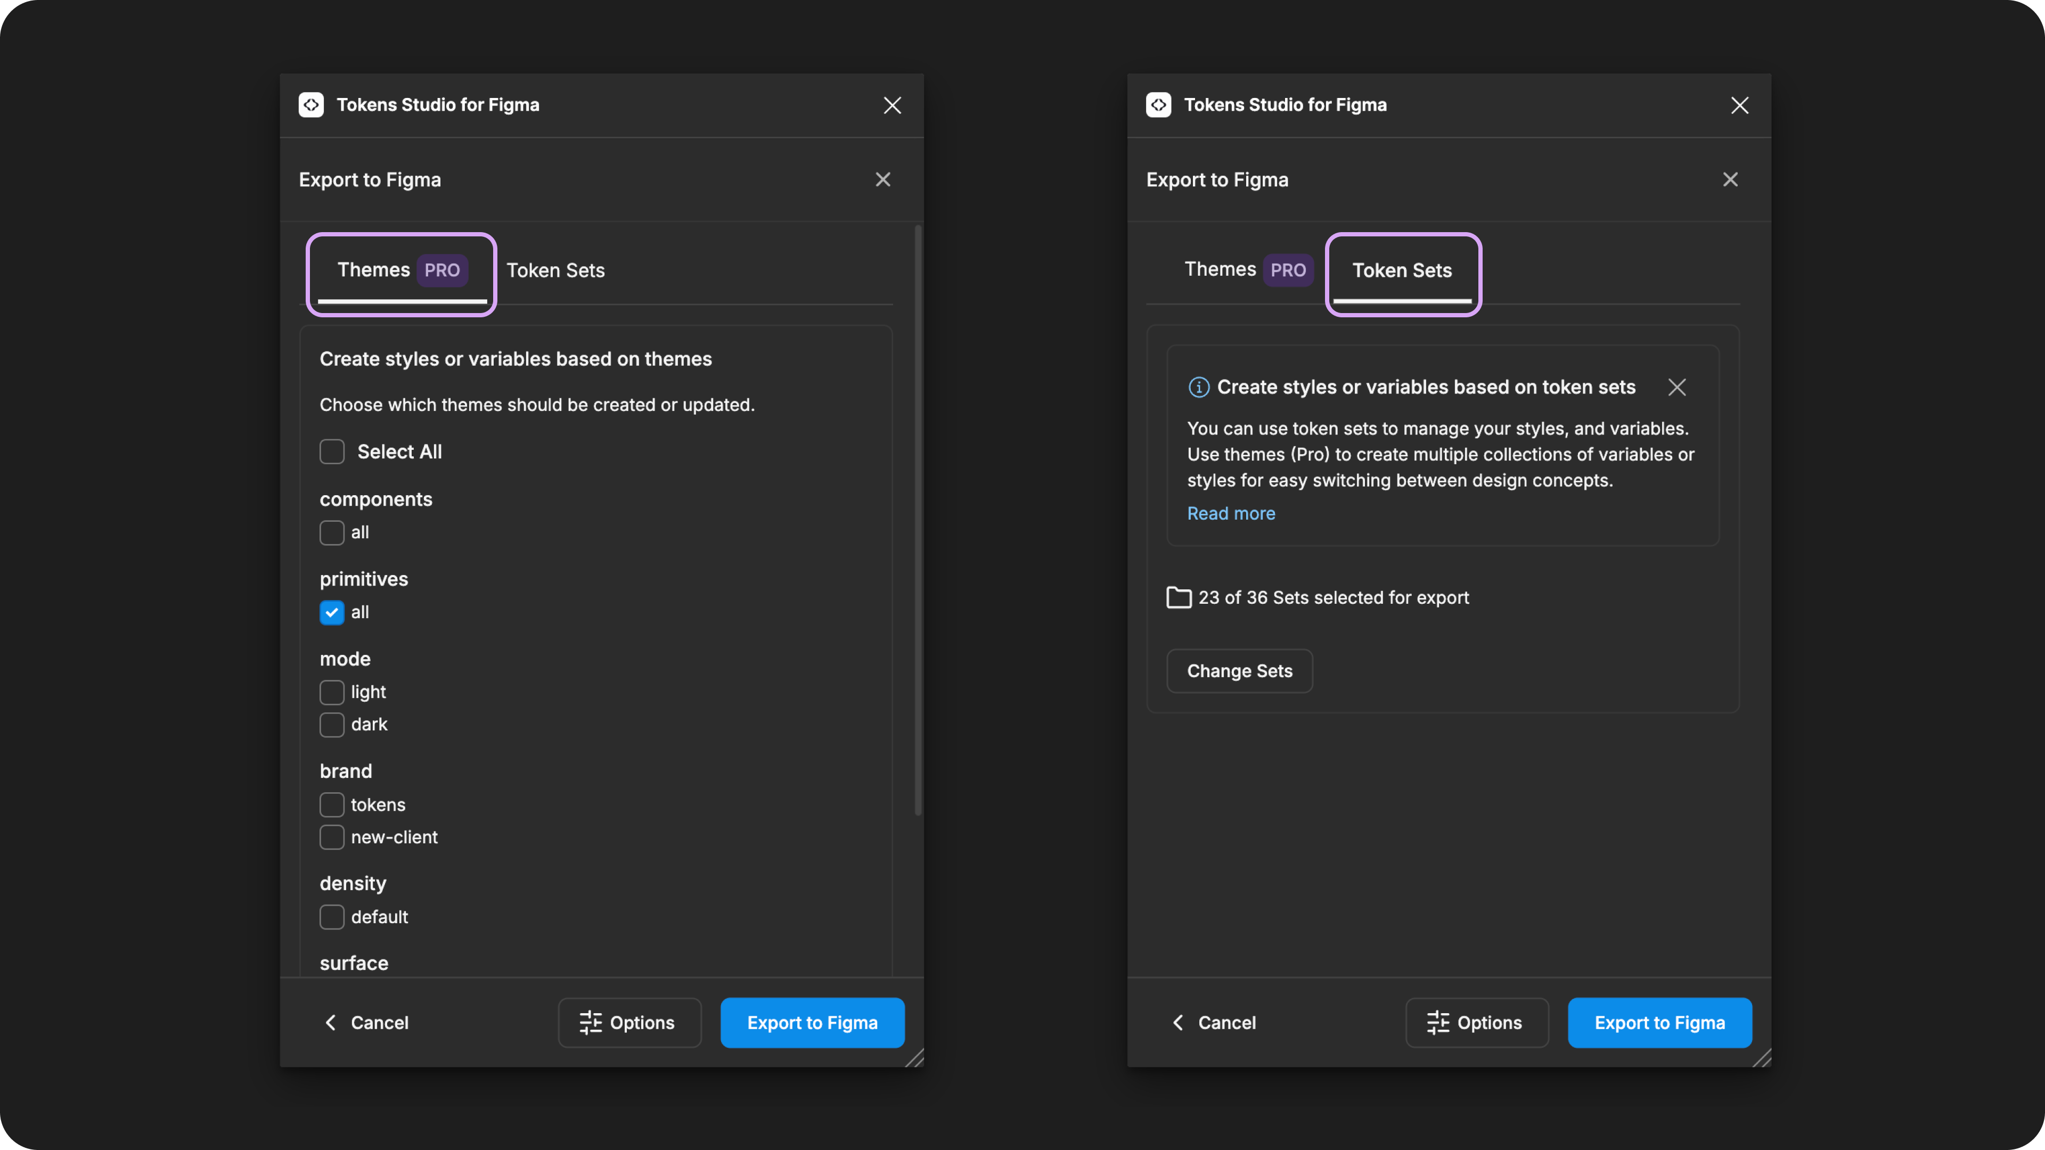
Task: Enable the dark mode theme checkbox
Action: pyautogui.click(x=332, y=725)
